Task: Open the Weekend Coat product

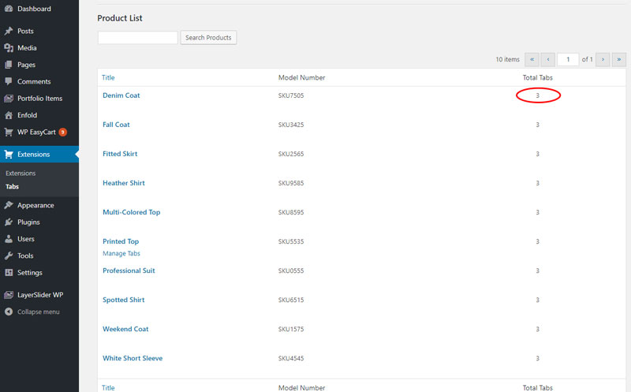Action: (125, 329)
